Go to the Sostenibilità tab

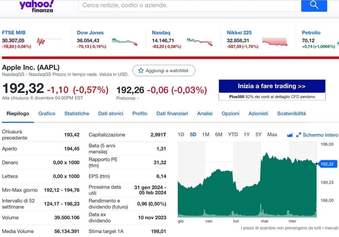[x=292, y=114]
